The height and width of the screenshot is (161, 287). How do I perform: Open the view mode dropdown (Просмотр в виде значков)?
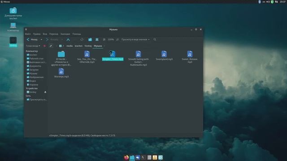point(135,39)
